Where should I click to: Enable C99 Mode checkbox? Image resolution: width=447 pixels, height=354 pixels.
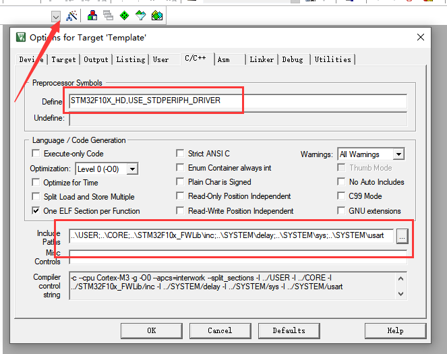[341, 196]
